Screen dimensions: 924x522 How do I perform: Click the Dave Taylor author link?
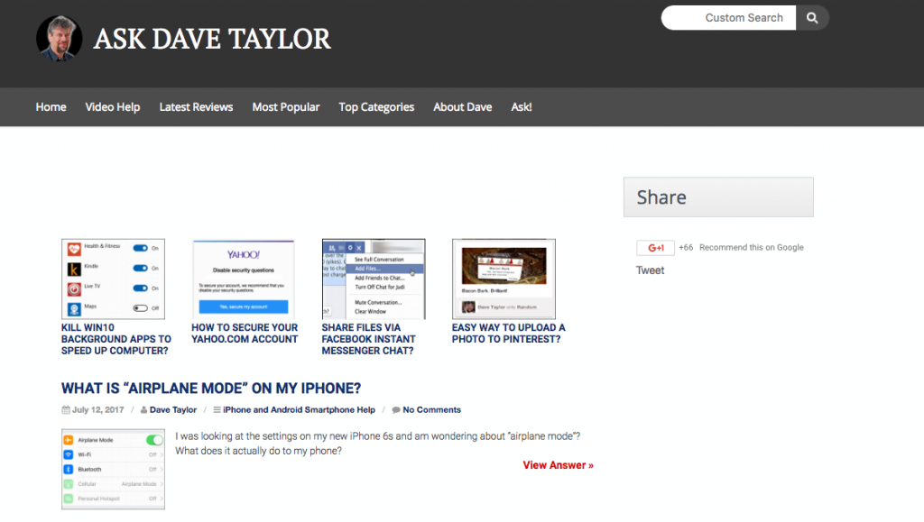tap(173, 409)
